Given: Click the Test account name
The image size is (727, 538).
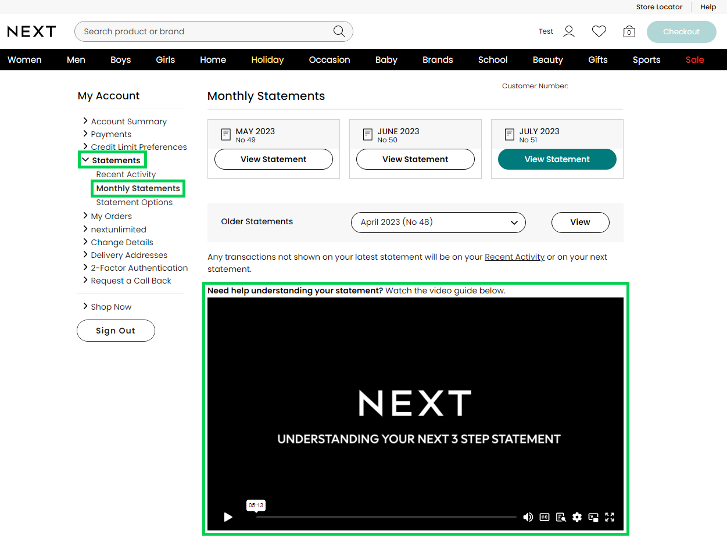Looking at the screenshot, I should [546, 31].
